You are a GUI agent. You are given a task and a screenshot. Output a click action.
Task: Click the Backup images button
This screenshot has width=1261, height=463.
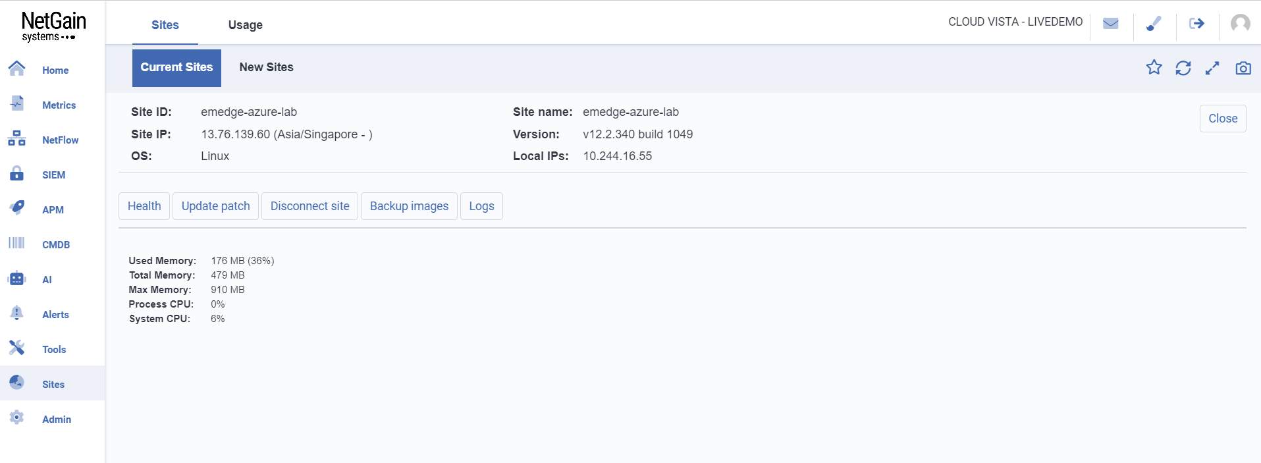[410, 206]
